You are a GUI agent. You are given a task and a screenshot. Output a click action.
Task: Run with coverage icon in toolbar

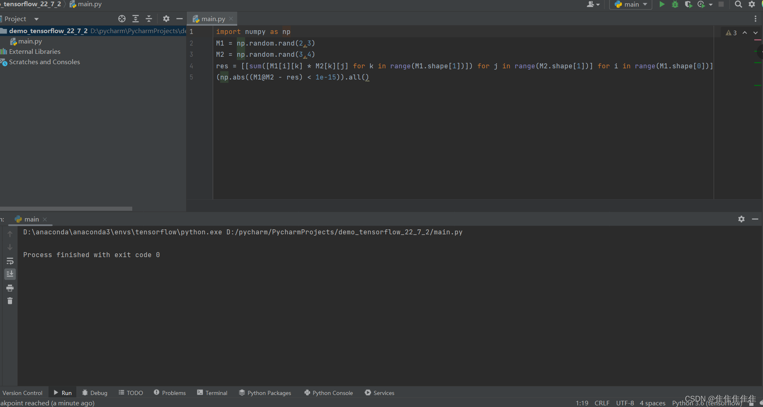[x=688, y=5]
